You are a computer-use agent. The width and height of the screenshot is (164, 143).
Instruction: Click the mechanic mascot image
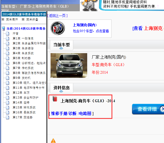89,5
